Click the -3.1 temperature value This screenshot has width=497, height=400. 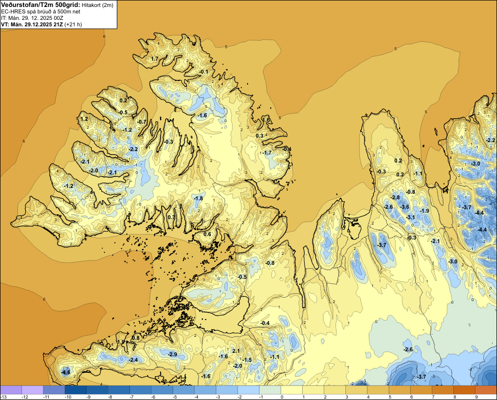[411, 217]
